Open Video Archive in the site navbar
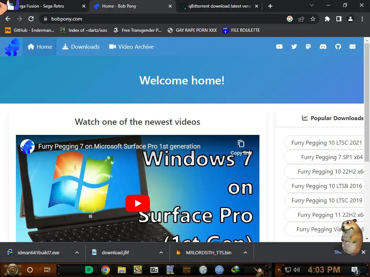Screen dimensions: 370x277 coord(131,47)
